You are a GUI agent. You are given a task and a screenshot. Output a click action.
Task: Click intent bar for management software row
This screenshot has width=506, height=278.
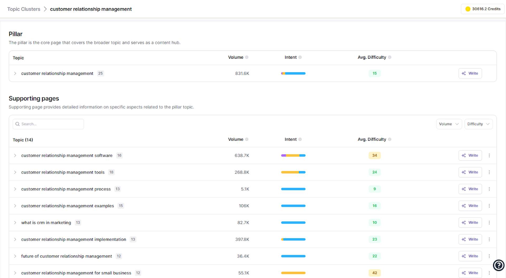tap(293, 155)
